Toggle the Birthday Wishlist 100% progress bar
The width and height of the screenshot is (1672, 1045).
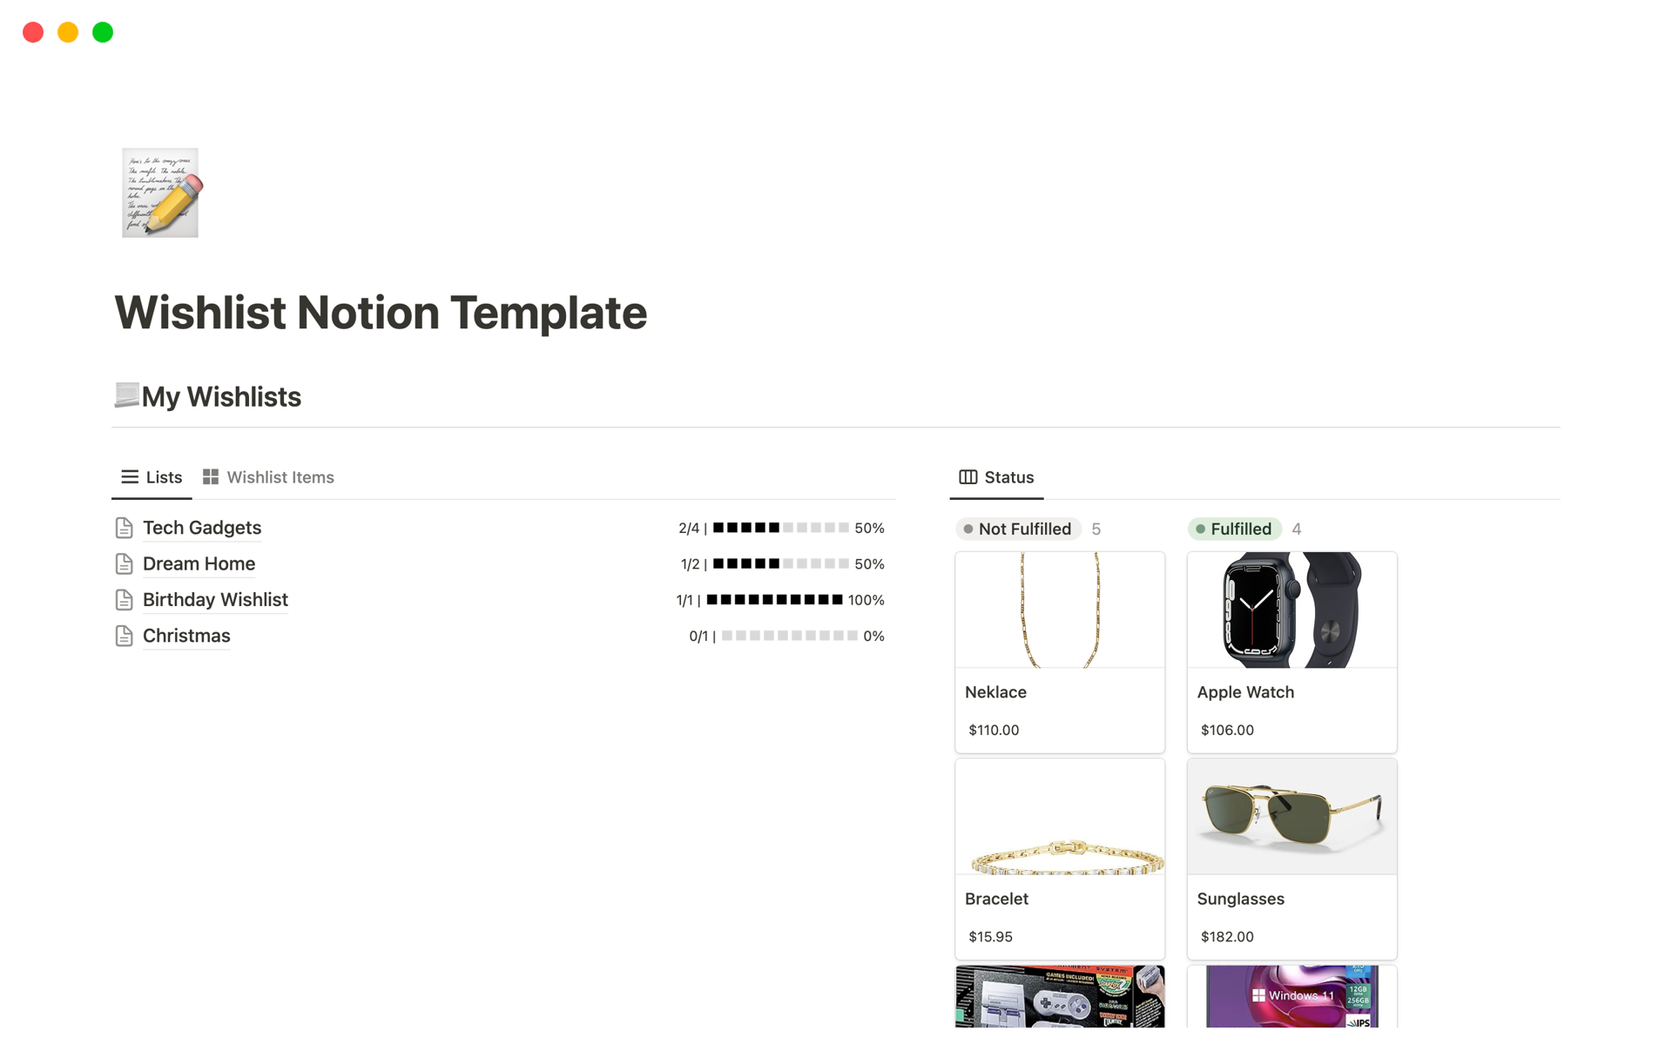[777, 599]
